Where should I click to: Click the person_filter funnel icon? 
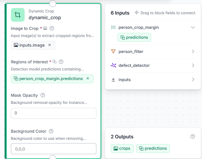113,52
